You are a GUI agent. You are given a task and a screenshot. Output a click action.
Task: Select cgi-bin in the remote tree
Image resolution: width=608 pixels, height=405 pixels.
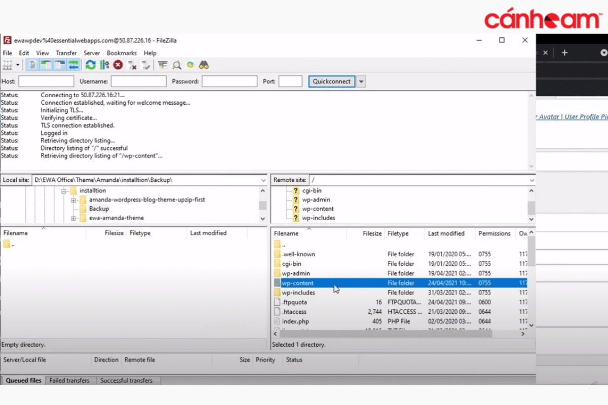312,190
